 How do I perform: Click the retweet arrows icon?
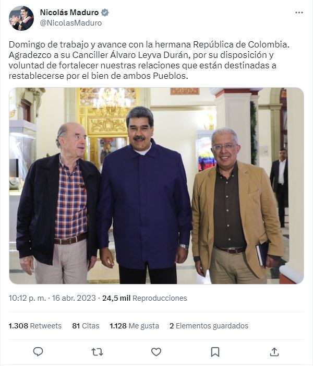tap(97, 352)
